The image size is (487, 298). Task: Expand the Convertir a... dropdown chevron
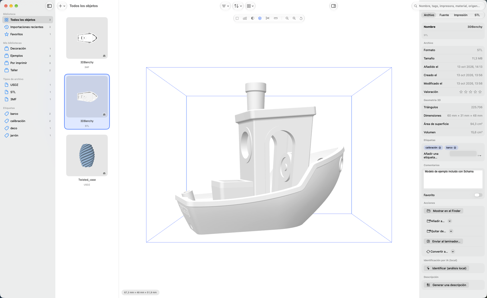coord(453,252)
